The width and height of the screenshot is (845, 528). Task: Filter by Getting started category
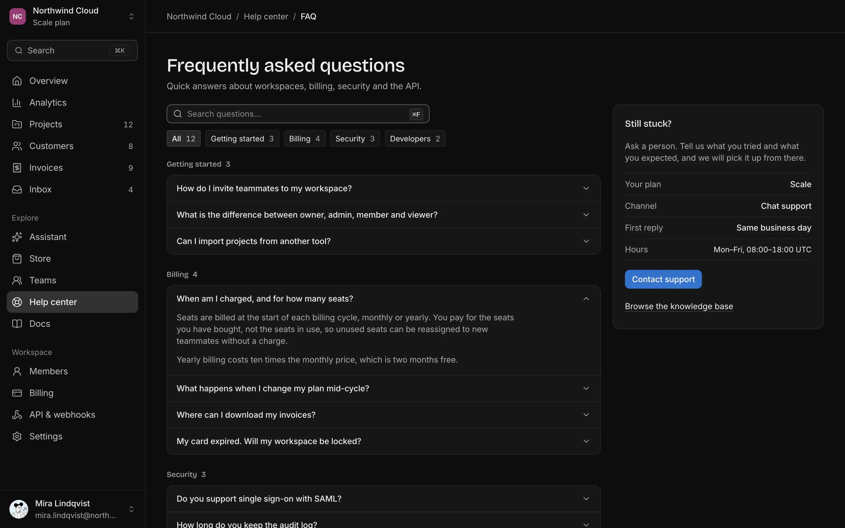tap(242, 139)
